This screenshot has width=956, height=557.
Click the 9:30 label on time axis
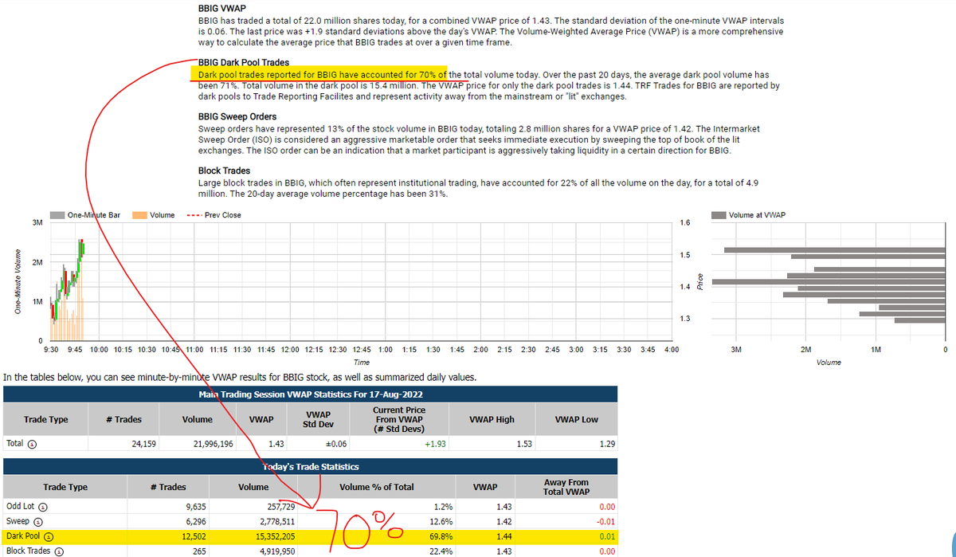[x=51, y=350]
